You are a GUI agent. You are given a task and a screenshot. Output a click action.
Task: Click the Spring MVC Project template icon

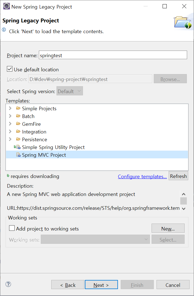tap(18, 155)
